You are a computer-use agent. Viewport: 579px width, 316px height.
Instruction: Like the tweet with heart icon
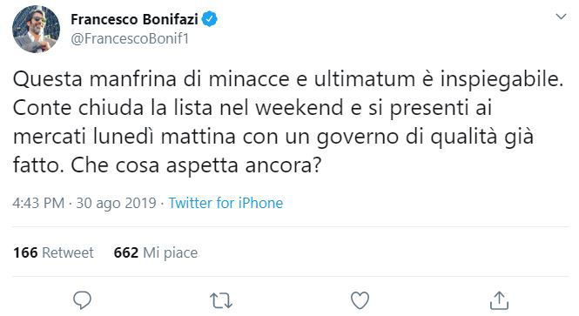click(x=360, y=300)
